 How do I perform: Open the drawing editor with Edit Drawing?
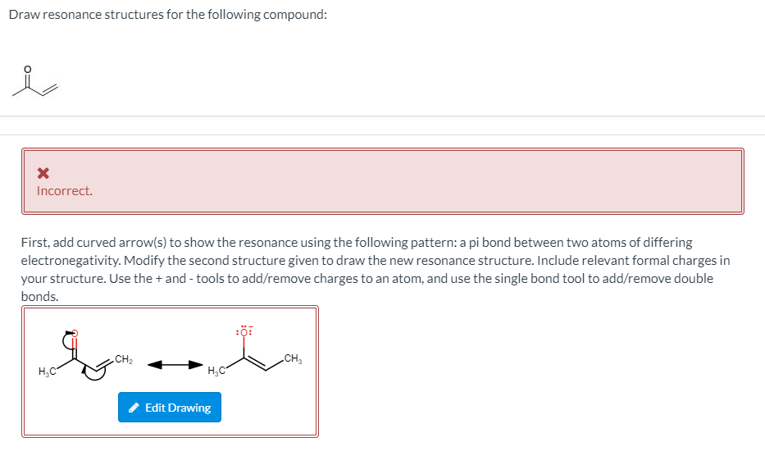pos(169,407)
